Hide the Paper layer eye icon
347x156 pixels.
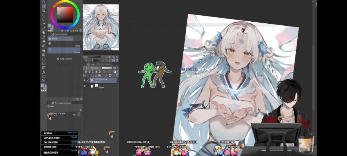[x=84, y=86]
